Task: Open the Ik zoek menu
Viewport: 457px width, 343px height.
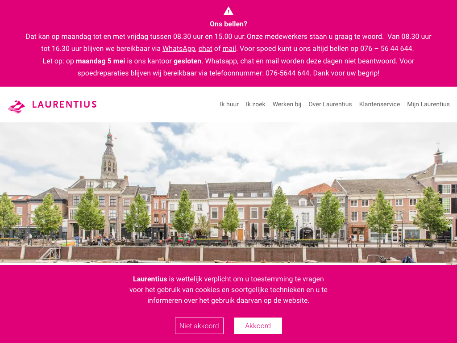Action: click(x=255, y=104)
